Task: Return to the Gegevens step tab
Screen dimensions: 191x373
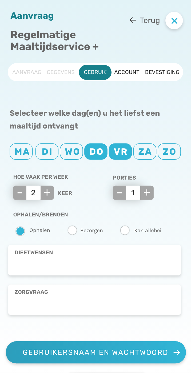Action: point(61,72)
